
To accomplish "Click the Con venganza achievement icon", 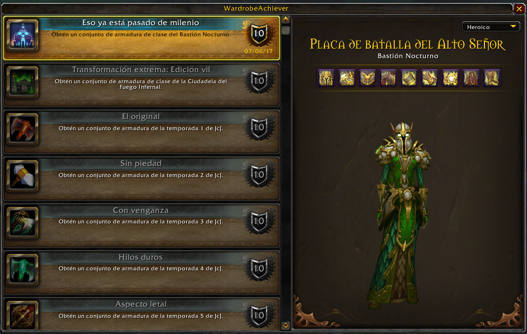I will (22, 222).
